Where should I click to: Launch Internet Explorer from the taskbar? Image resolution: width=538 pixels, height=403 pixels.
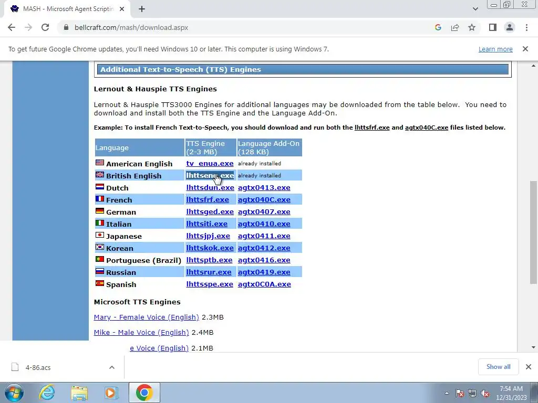[x=47, y=393]
